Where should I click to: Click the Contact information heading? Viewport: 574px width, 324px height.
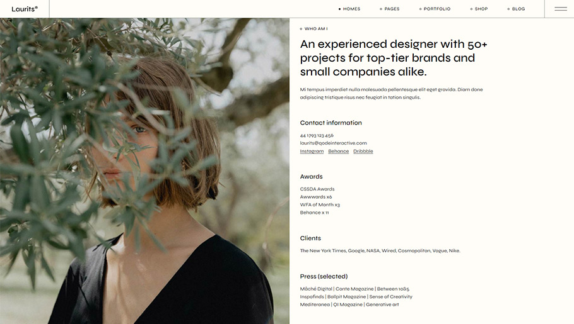pos(331,123)
